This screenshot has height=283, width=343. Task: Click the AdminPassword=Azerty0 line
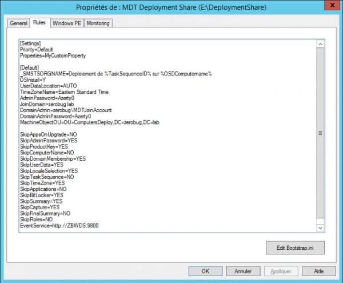47,98
